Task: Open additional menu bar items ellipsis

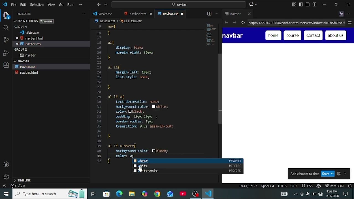Action: (80, 4)
